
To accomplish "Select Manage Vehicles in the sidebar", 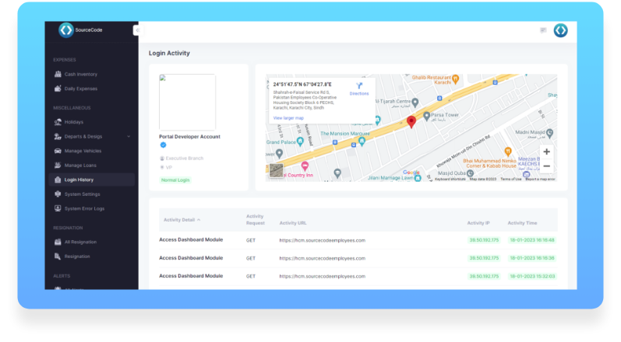I will (82, 151).
